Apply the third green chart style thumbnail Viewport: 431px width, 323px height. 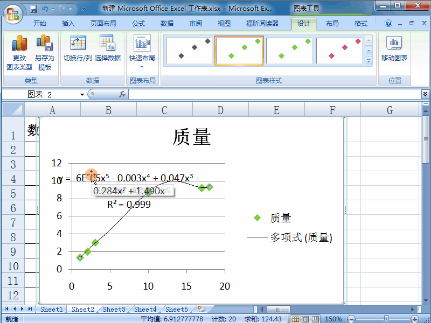point(289,51)
